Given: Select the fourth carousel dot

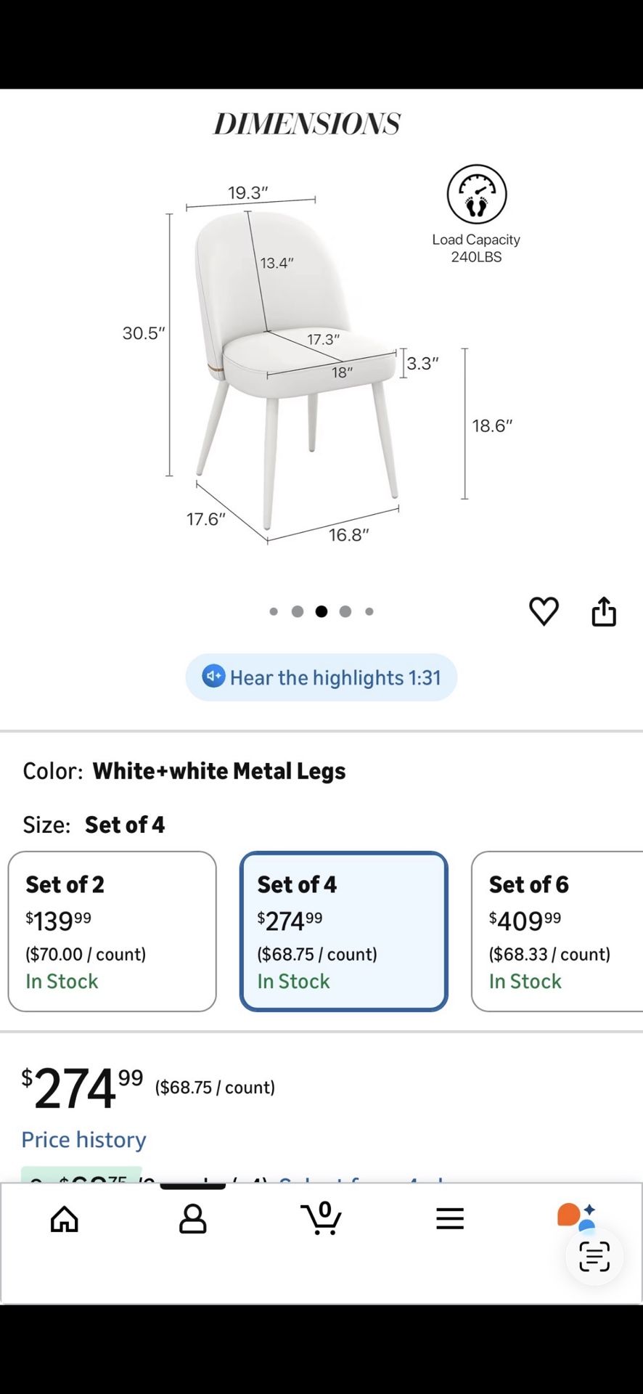Looking at the screenshot, I should click(345, 611).
